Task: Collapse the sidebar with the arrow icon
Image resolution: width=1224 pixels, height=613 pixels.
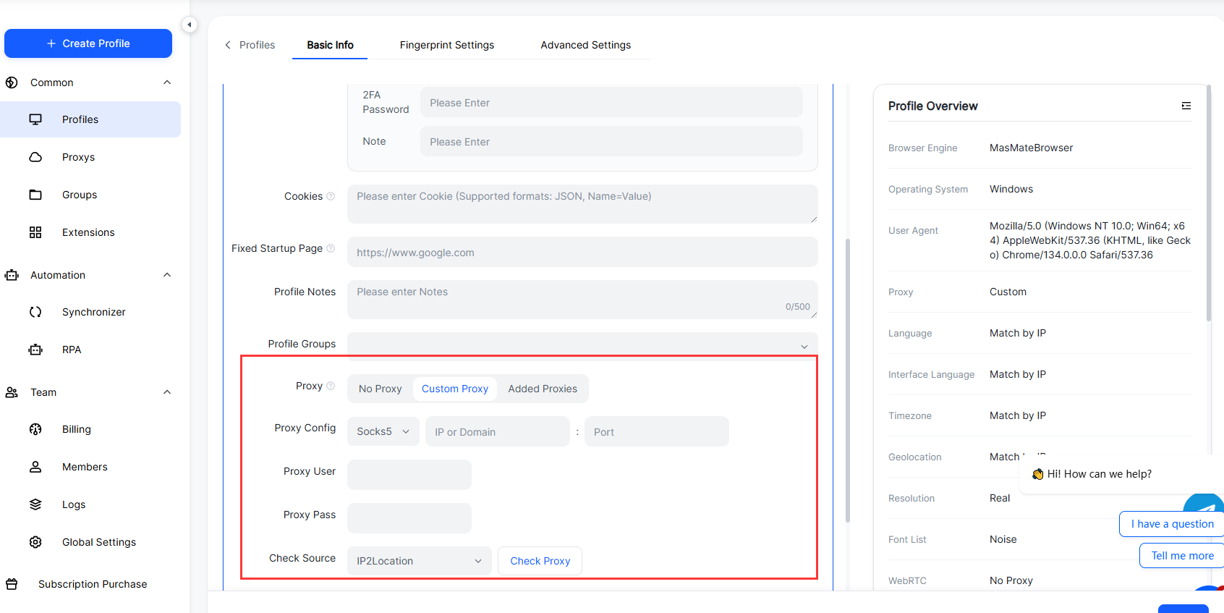Action: tap(189, 25)
